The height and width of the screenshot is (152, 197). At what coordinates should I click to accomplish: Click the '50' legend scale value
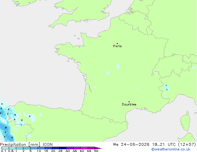tap(96, 151)
